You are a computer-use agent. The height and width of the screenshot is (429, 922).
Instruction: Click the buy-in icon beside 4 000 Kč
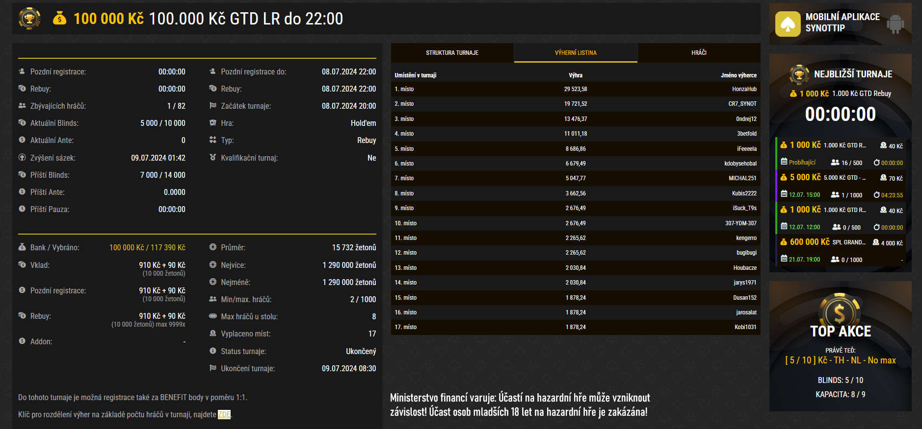point(876,242)
